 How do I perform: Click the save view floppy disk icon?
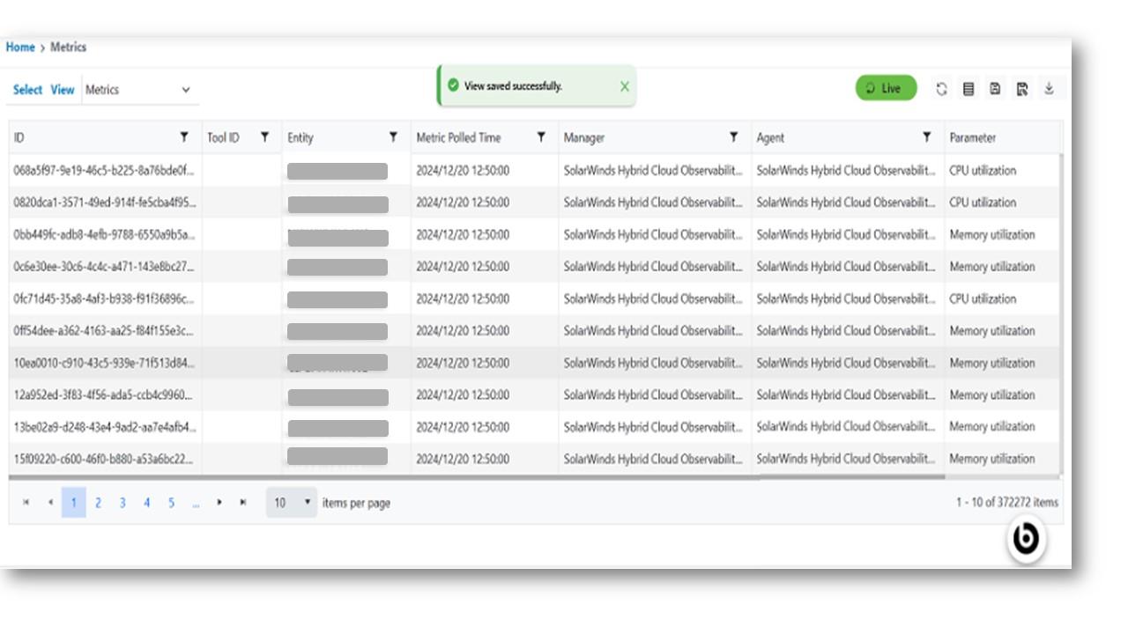pyautogui.click(x=995, y=89)
